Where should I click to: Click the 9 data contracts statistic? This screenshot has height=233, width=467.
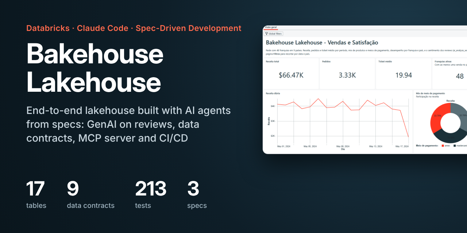click(x=90, y=195)
